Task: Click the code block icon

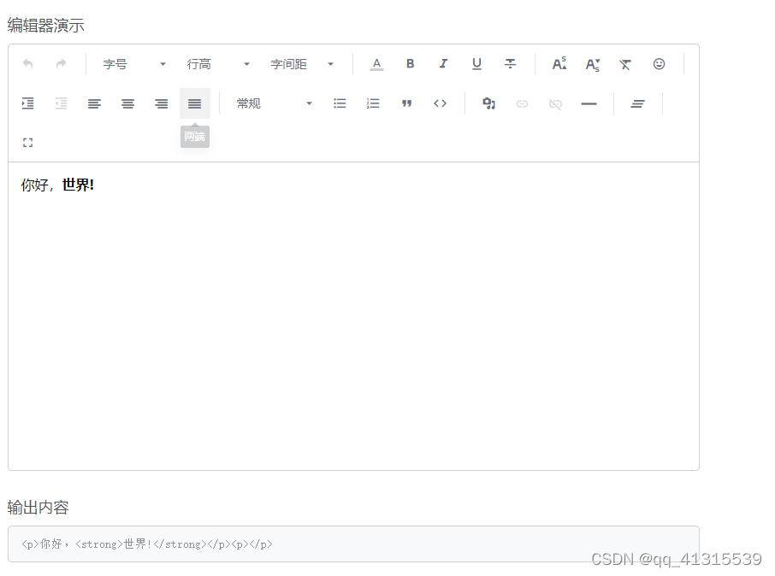Action: [441, 103]
